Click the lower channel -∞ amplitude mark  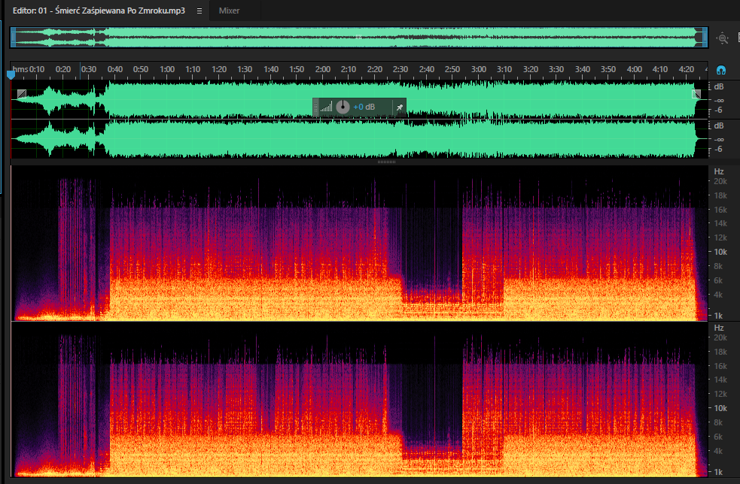pyautogui.click(x=719, y=140)
